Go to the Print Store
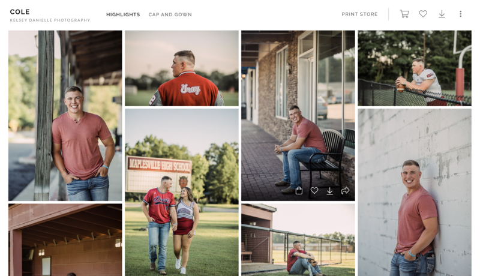This screenshot has width=480, height=276. click(x=359, y=14)
